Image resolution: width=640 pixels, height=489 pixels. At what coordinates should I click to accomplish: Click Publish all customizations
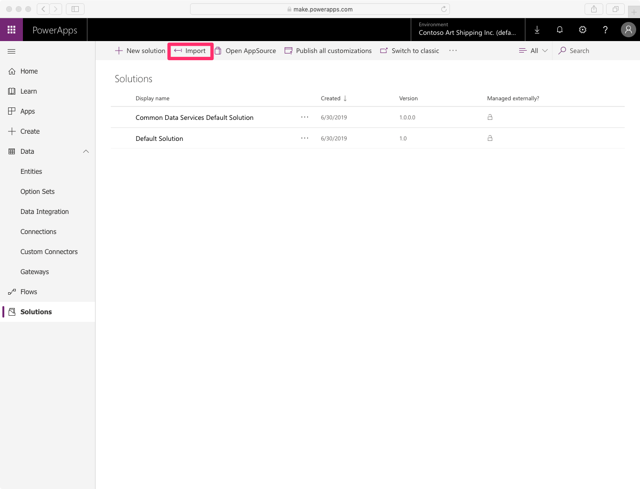tap(328, 51)
